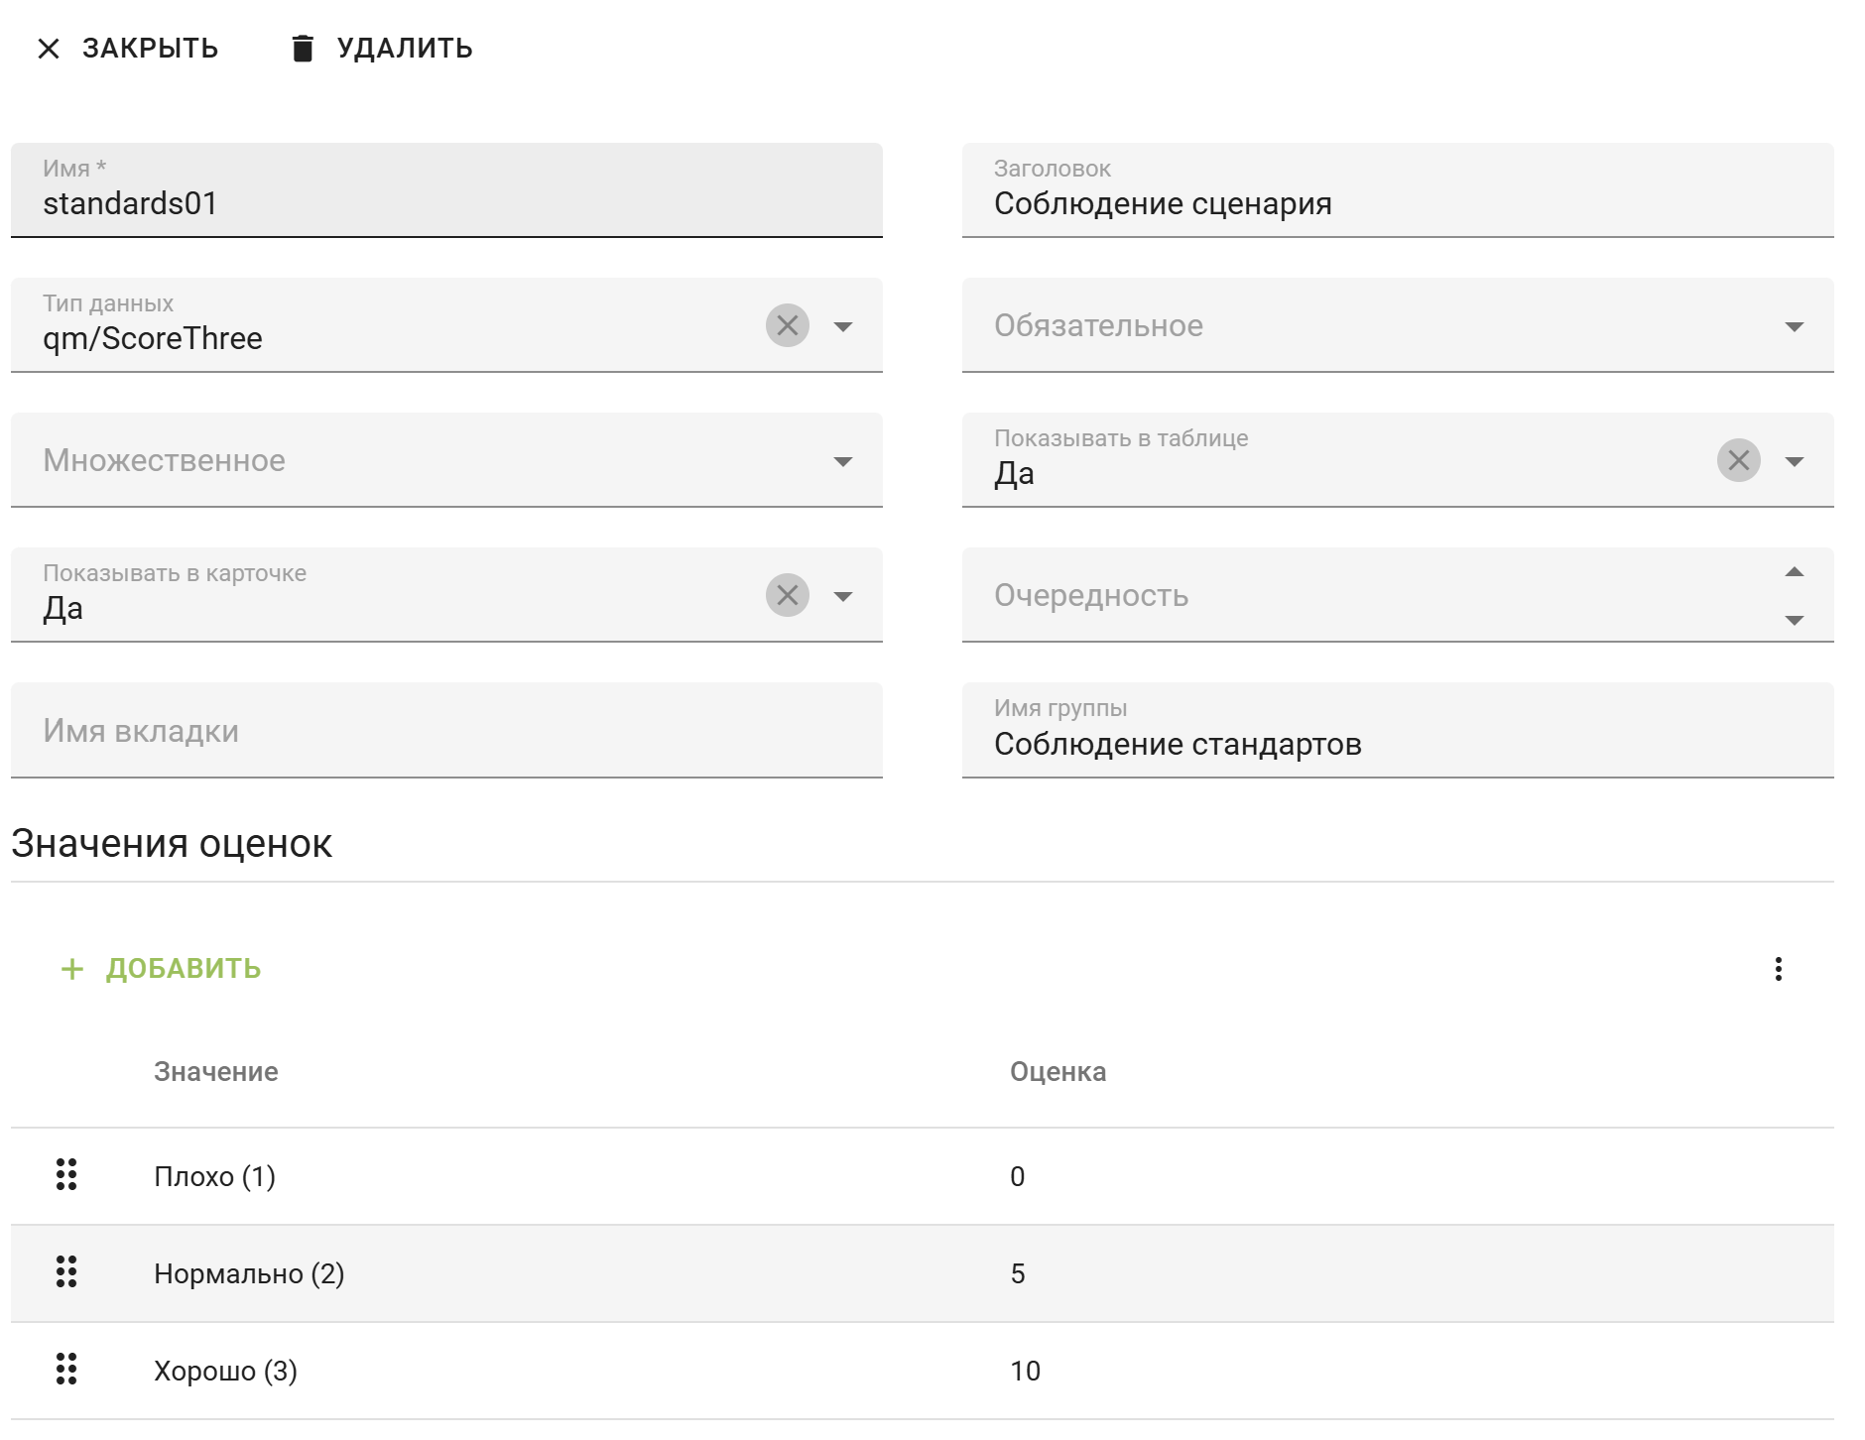The image size is (1865, 1440).
Task: Grab the drag handle for Плохо (1)
Action: tap(66, 1175)
